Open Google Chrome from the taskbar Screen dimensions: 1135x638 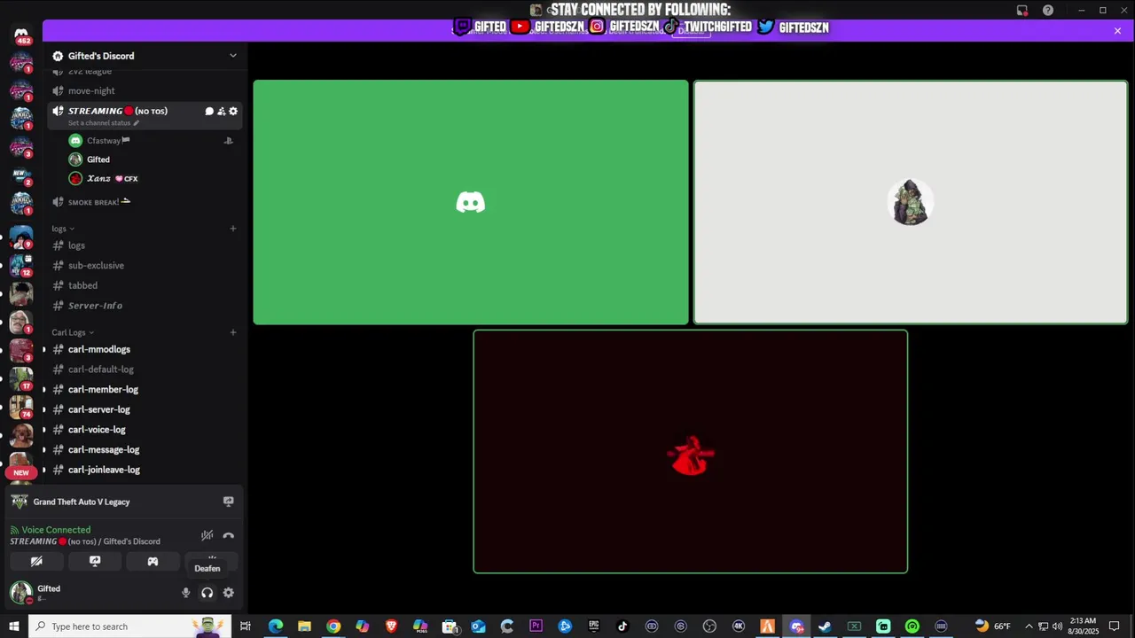[333, 626]
